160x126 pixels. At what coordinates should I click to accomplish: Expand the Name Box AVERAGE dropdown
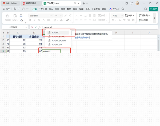(26, 27)
